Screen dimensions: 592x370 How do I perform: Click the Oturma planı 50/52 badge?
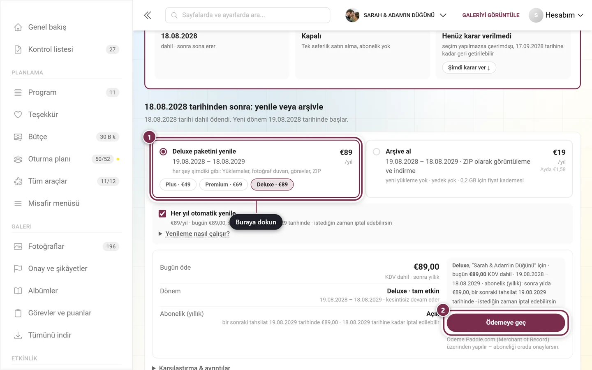(103, 159)
